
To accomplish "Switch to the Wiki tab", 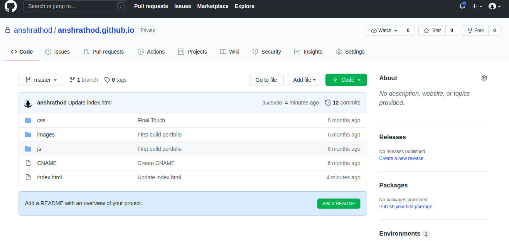I will click(x=230, y=52).
